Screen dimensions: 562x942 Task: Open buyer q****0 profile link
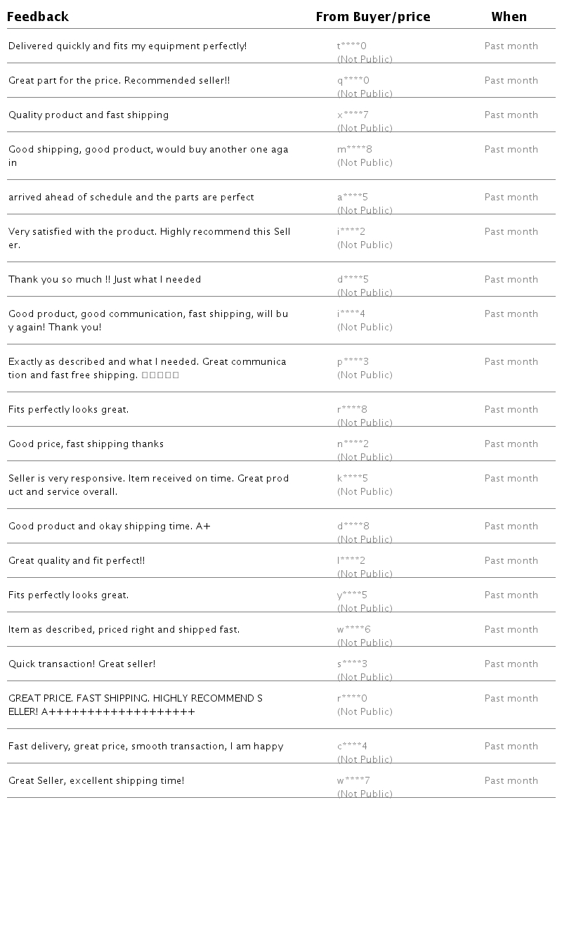pos(353,81)
